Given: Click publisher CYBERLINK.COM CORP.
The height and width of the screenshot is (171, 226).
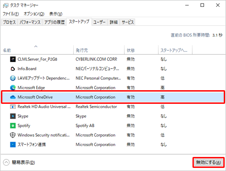Looking at the screenshot, I should pyautogui.click(x=96, y=59).
